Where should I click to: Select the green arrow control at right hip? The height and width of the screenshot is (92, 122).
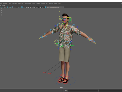72,45
